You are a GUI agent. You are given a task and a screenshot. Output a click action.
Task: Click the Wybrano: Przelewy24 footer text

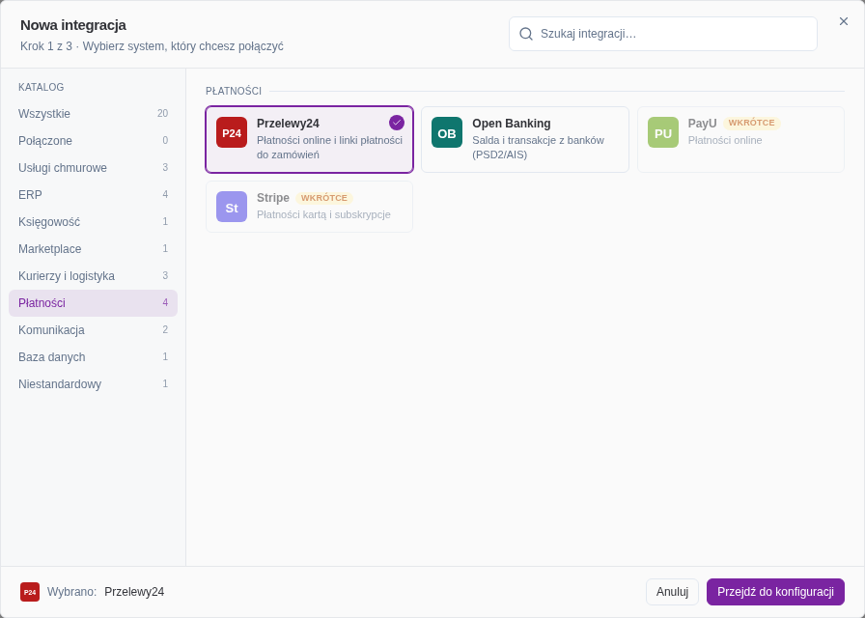[x=106, y=592]
